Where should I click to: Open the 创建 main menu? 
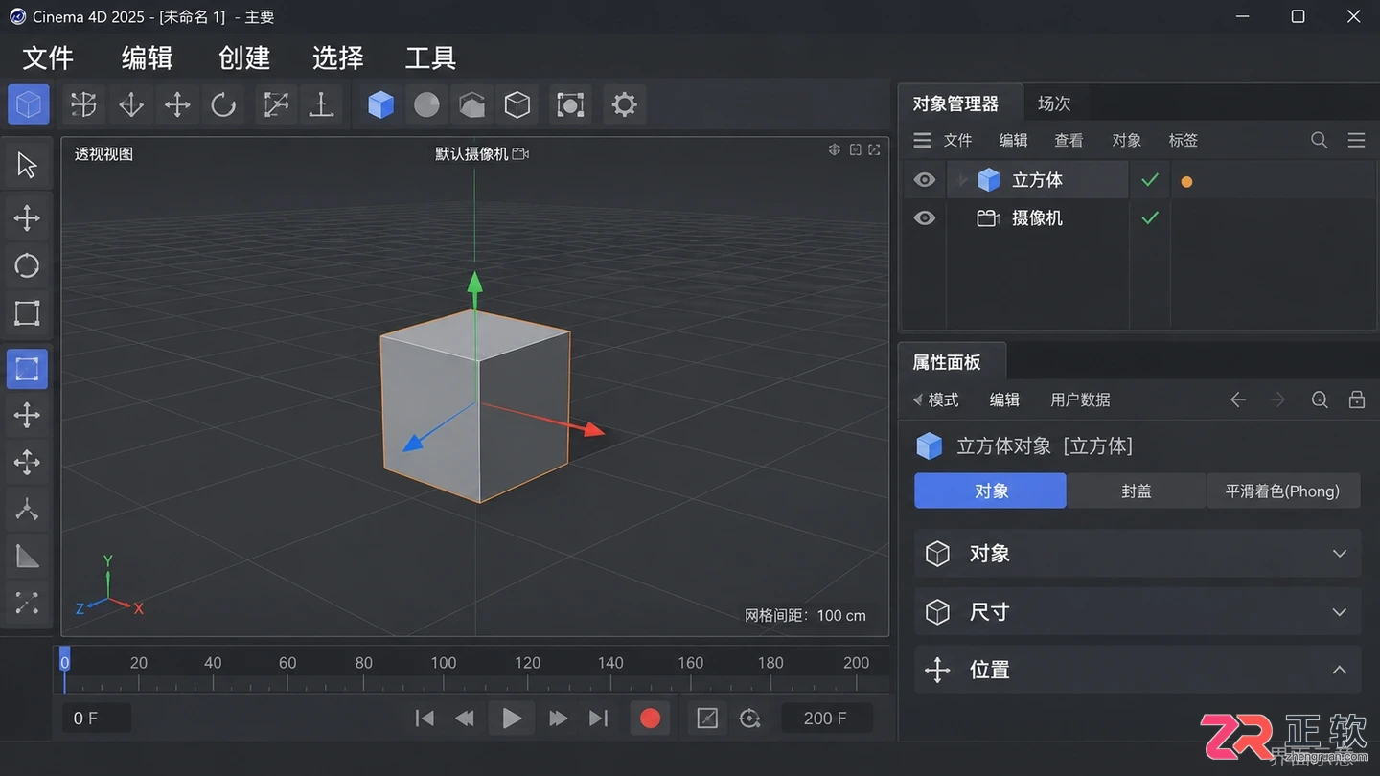pos(244,58)
